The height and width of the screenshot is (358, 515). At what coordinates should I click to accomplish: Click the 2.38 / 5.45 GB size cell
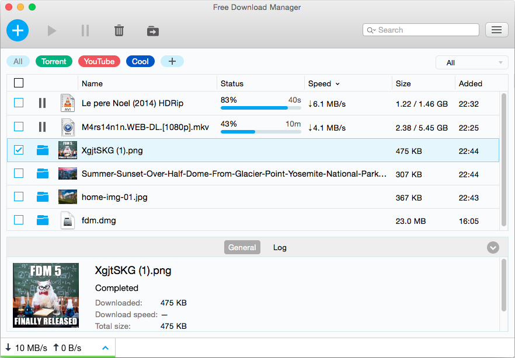point(422,128)
